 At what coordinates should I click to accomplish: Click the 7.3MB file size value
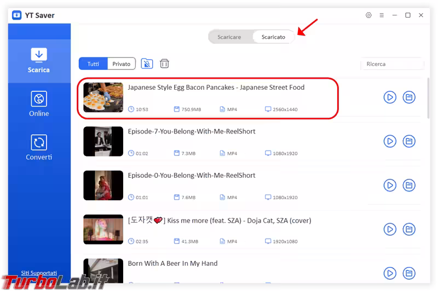(188, 154)
